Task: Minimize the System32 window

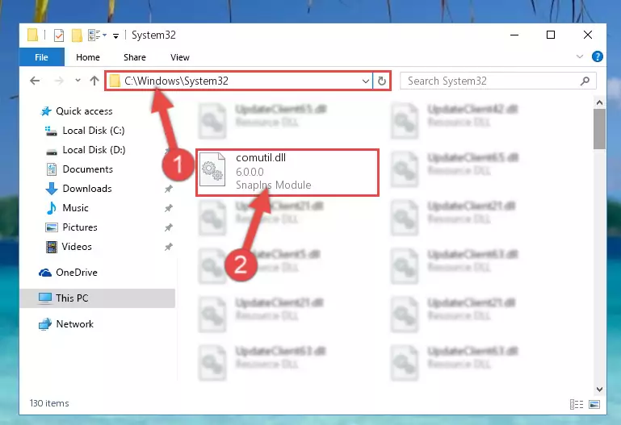Action: (514, 35)
